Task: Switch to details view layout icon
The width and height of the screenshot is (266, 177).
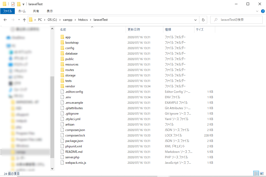Action: [x=256, y=173]
